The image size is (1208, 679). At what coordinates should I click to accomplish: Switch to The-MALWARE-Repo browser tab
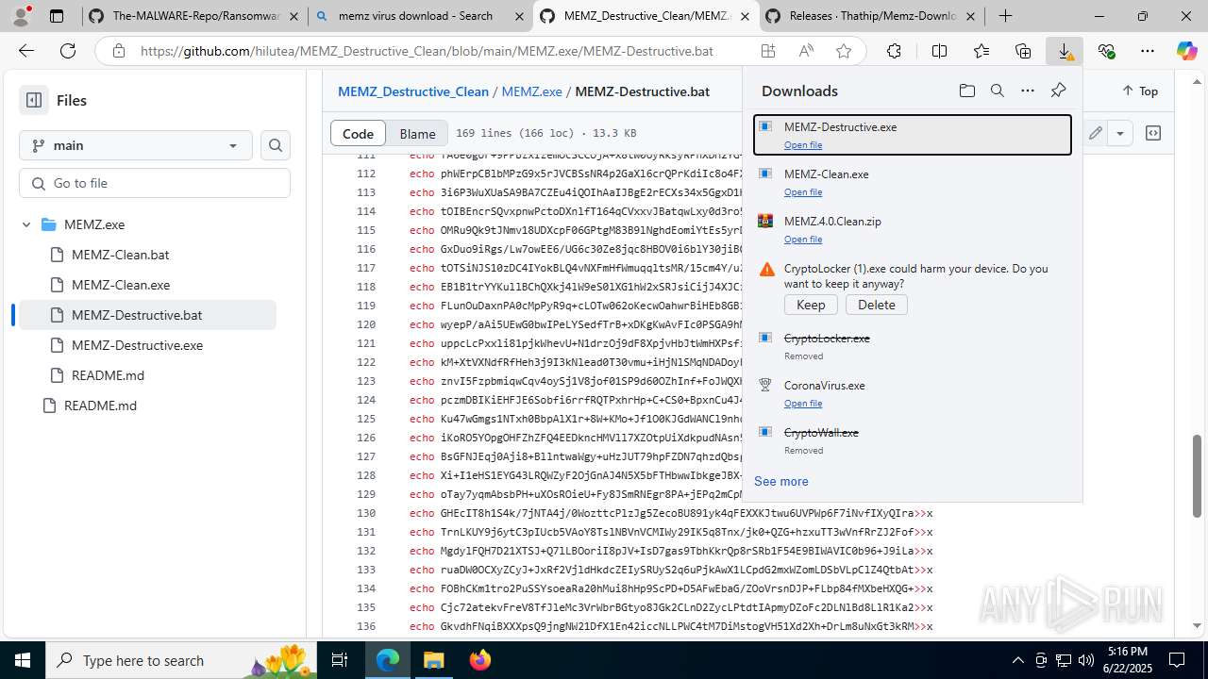(x=194, y=16)
